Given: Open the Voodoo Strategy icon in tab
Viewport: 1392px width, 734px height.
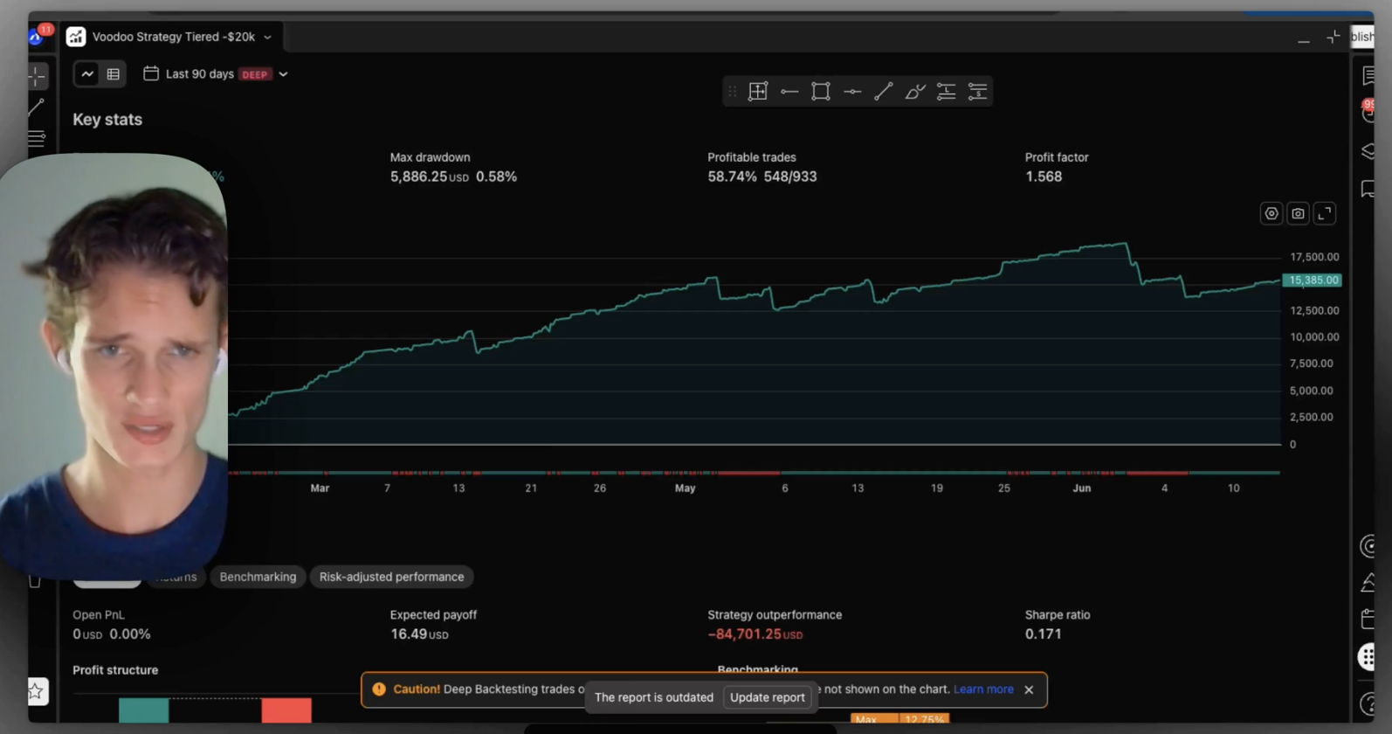Looking at the screenshot, I should pos(76,37).
